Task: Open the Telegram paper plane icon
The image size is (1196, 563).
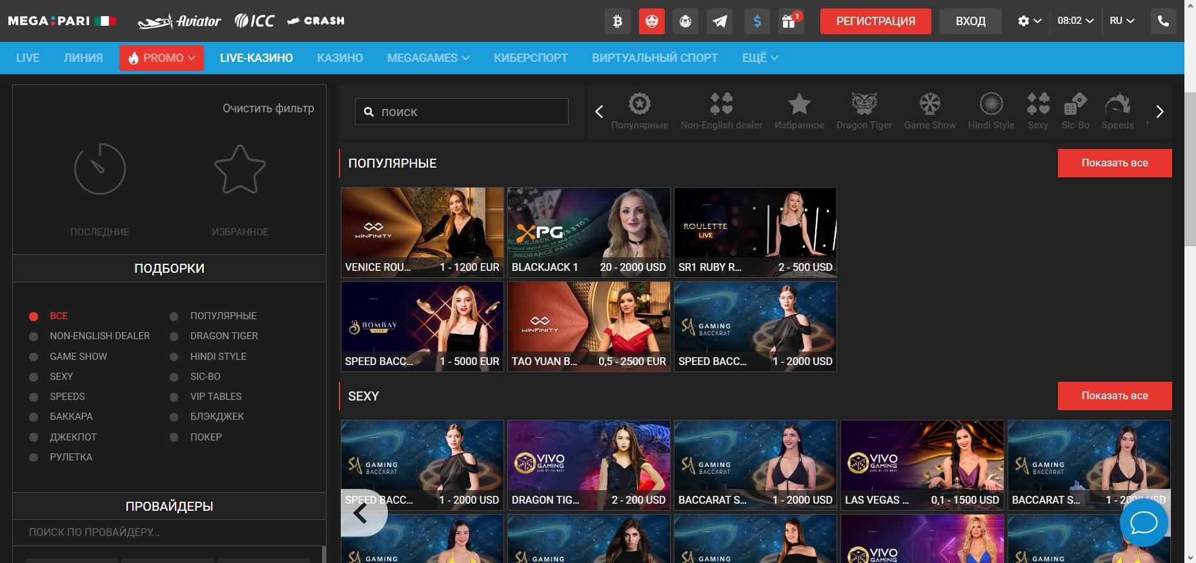Action: pyautogui.click(x=720, y=21)
